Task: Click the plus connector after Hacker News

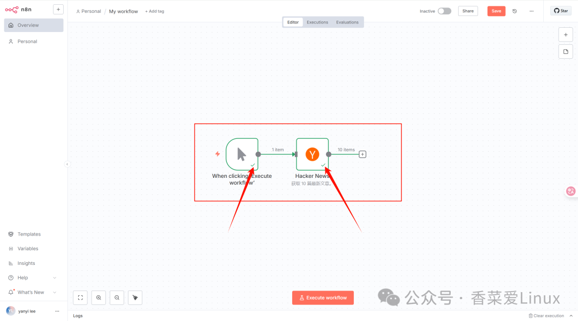Action: pos(362,154)
